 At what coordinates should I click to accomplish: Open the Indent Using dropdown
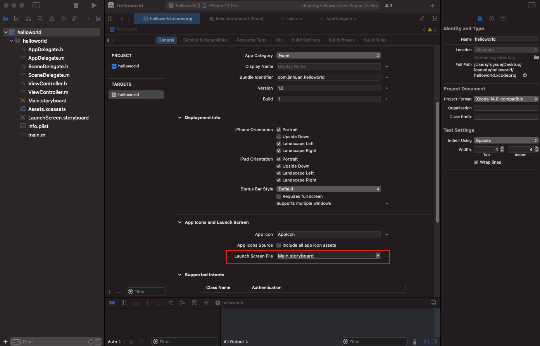coord(506,140)
